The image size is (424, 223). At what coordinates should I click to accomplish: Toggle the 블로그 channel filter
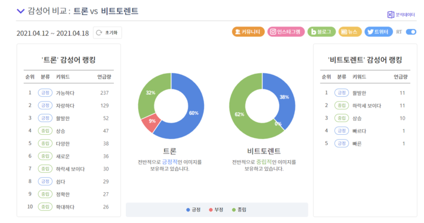322,32
